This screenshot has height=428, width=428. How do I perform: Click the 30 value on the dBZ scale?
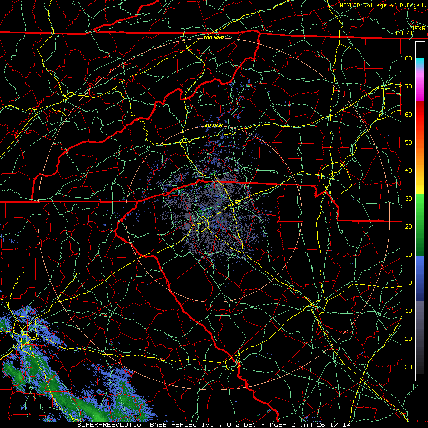tap(409, 199)
